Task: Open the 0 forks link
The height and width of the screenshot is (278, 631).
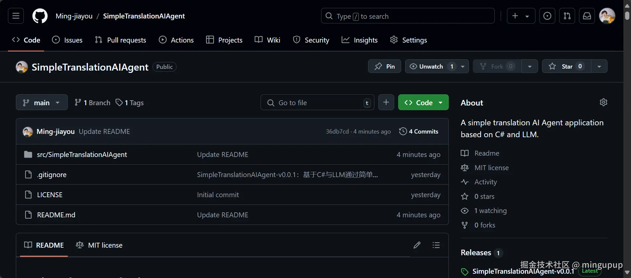Action: [478, 225]
